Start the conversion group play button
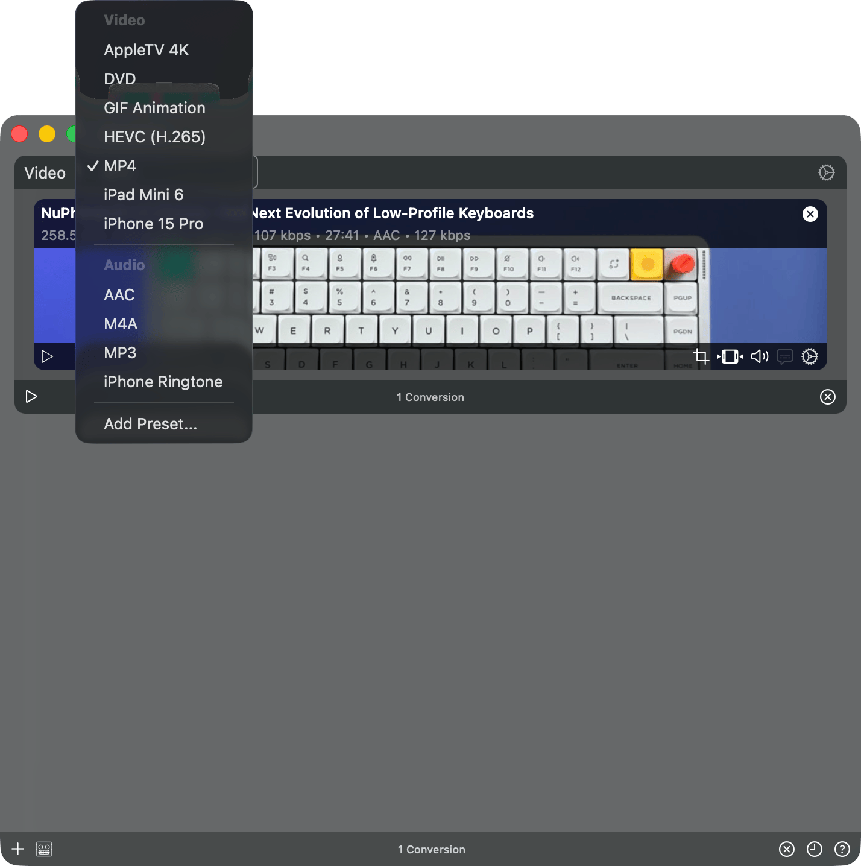 coord(31,396)
